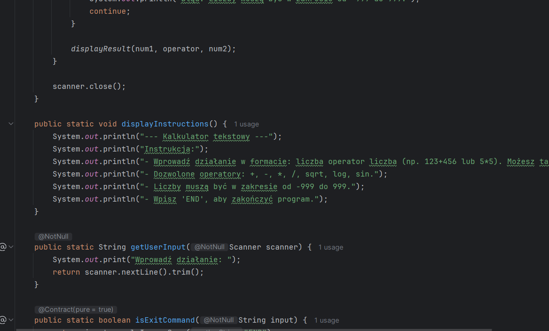Image resolution: width=549 pixels, height=331 pixels.
Task: Click the 'num1' argument in displayResult
Action: click(144, 49)
